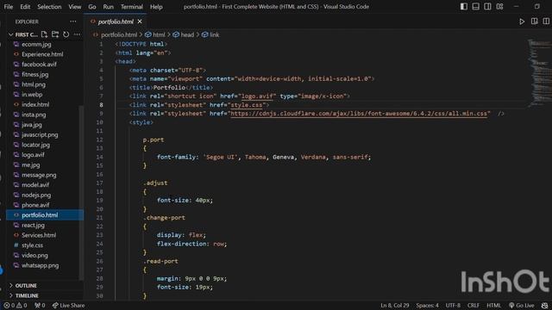Open the Selection menu
552x310 pixels.
pos(49,7)
